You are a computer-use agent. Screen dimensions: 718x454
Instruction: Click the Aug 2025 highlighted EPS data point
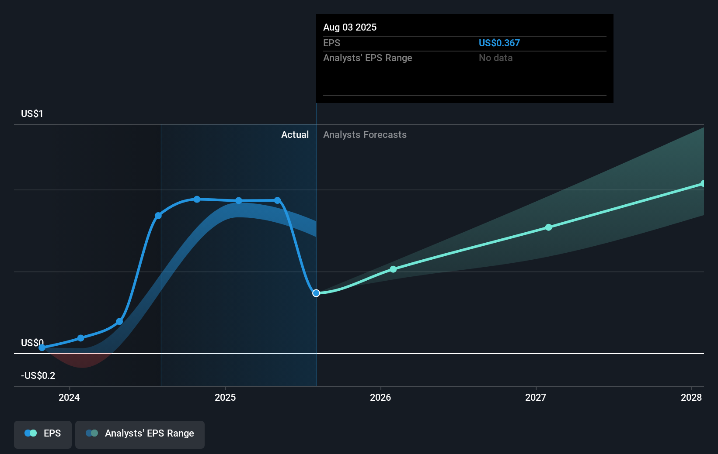316,293
